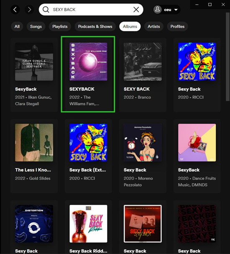230x254 pixels.
Task: Open The Less I Know cover art
Action: pos(34,143)
